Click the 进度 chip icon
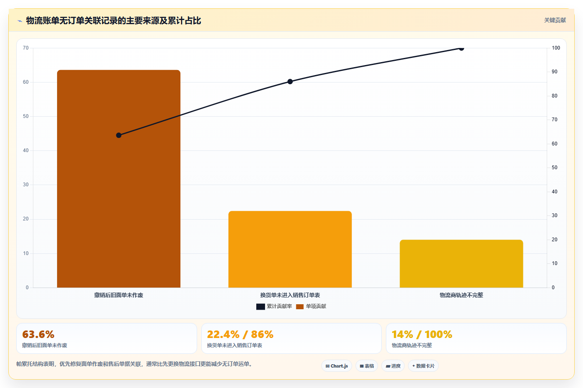The image size is (583, 388). 388,366
